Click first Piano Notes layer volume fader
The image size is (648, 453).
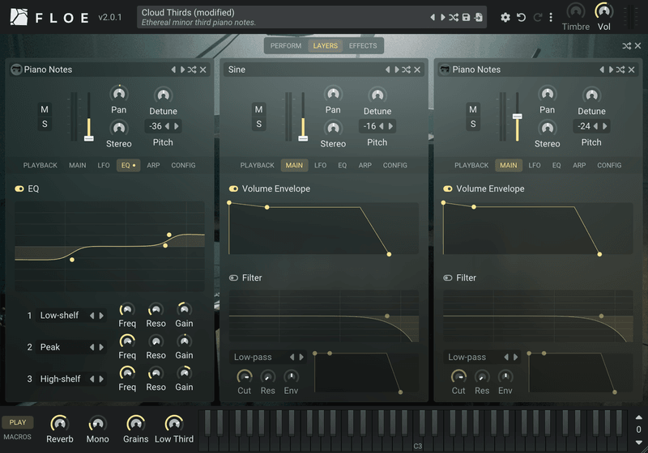coord(89,138)
